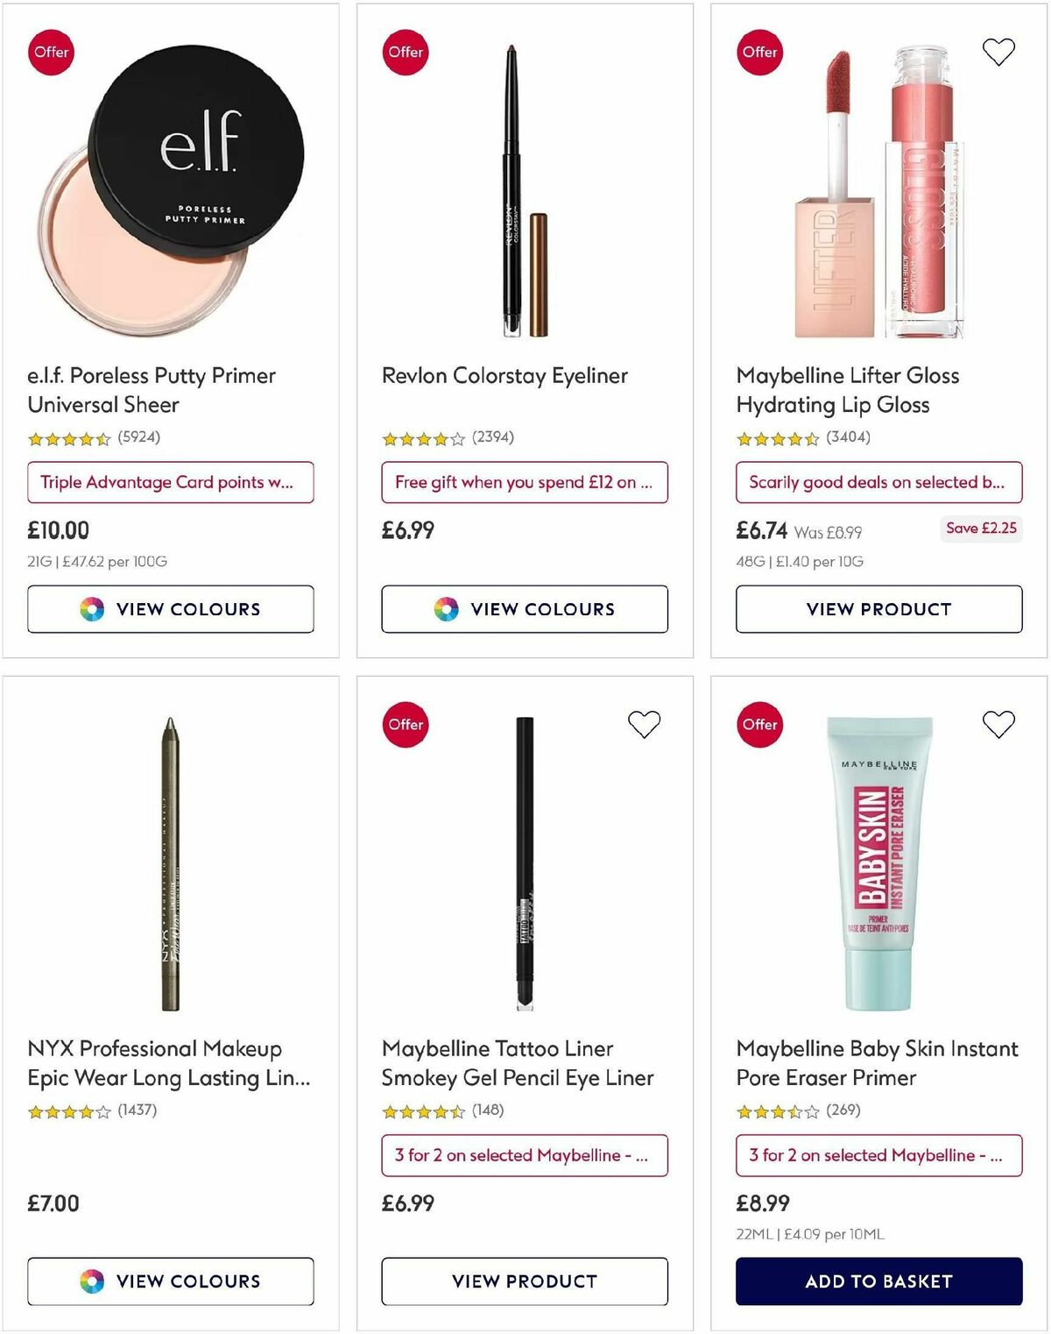Click the Offer badge on e.l.f. Poreless Putty Primer

click(x=51, y=52)
